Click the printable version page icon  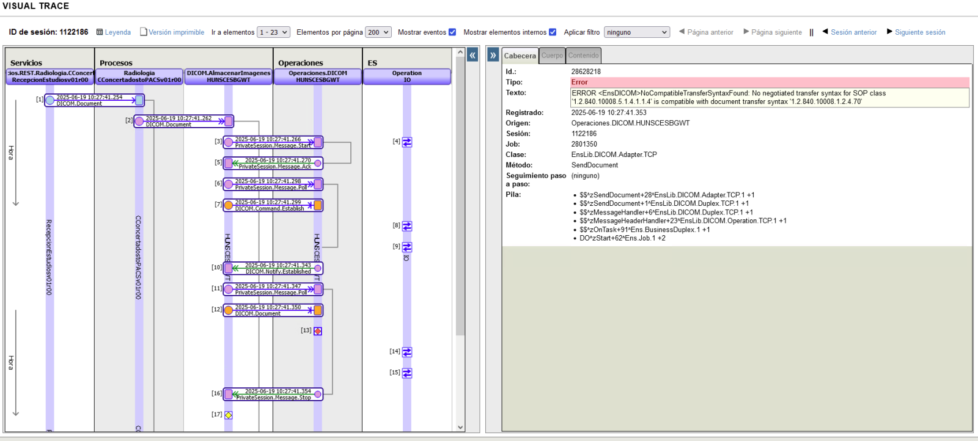144,32
